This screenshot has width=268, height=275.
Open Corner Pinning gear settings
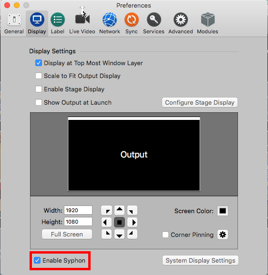tap(223, 235)
